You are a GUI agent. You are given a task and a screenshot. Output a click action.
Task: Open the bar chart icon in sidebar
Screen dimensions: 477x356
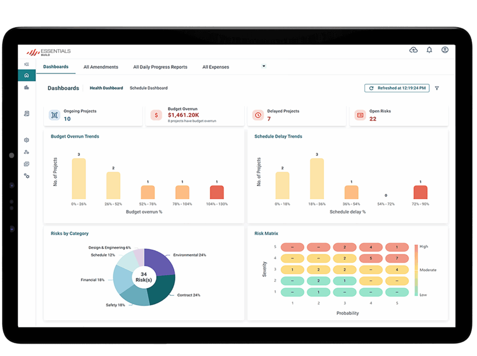26,87
